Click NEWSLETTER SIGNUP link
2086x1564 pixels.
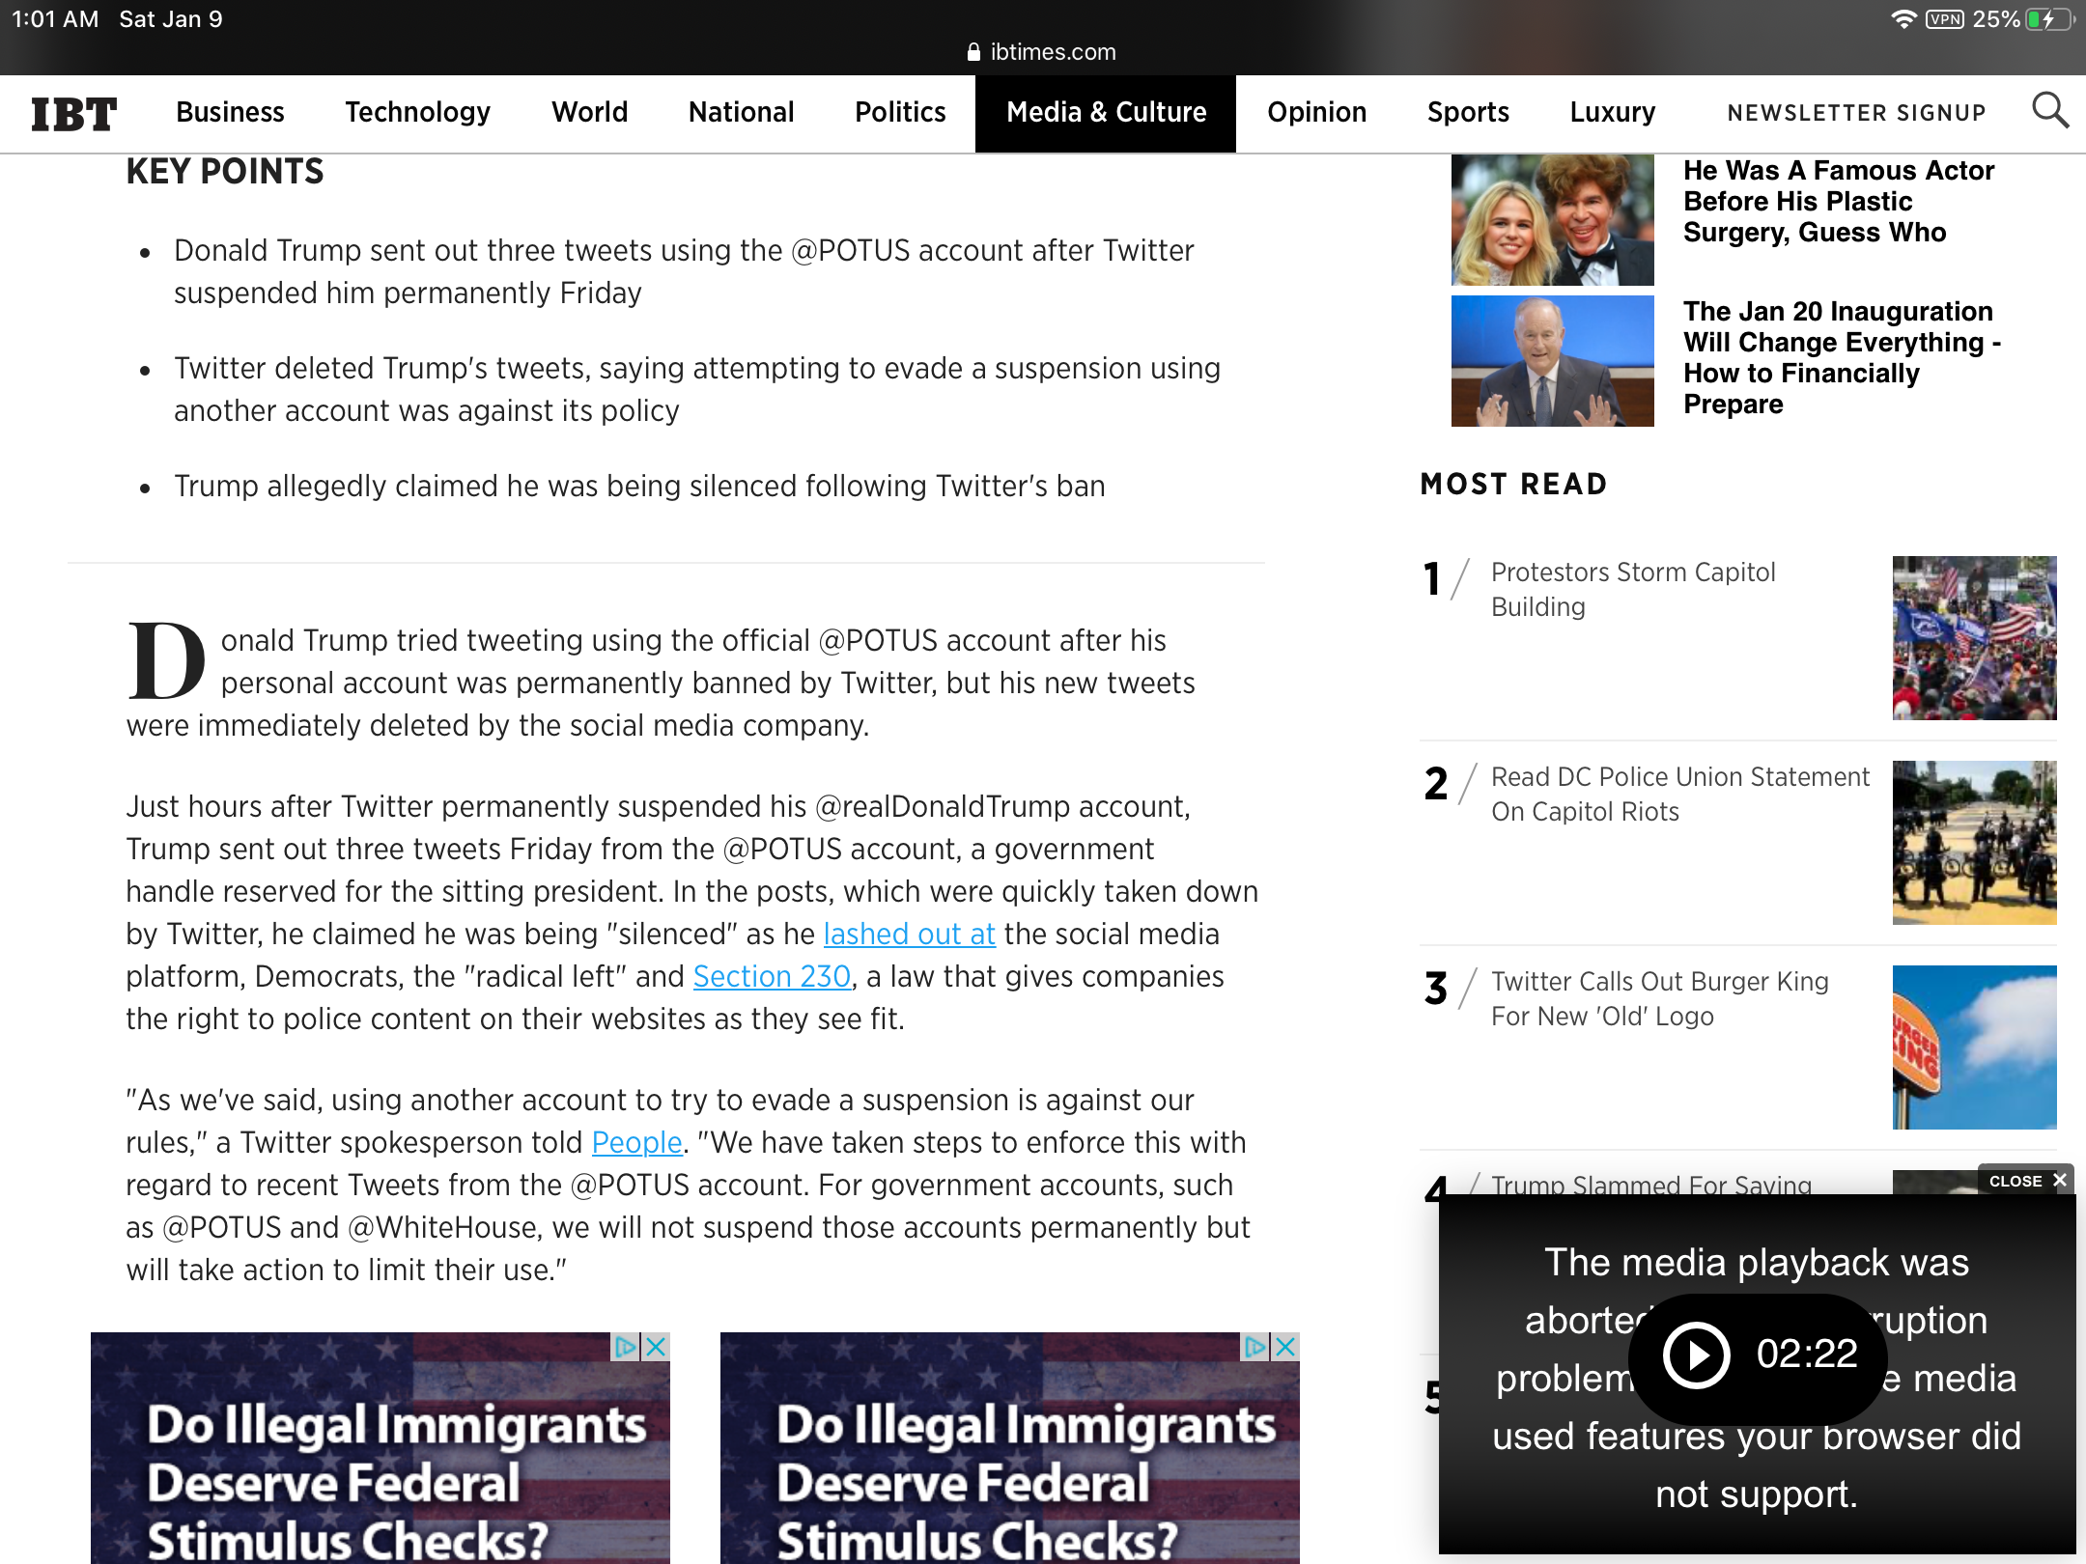click(x=1856, y=113)
